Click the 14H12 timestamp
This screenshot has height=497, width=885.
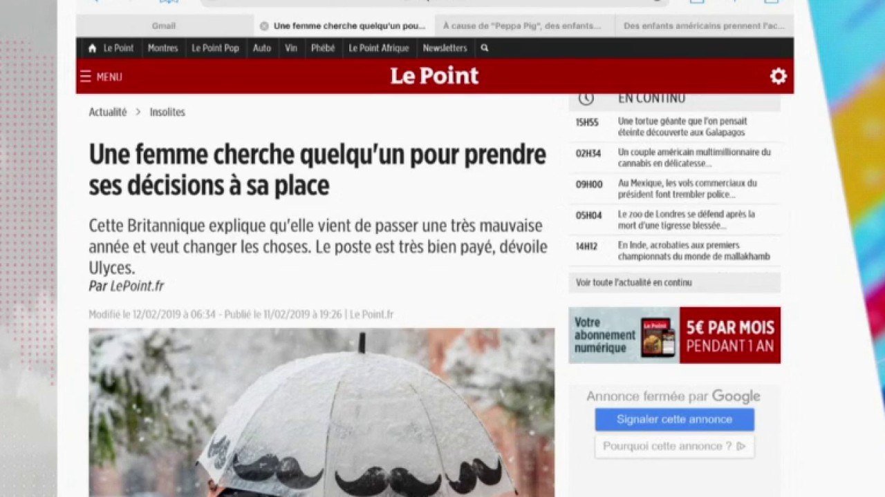click(x=586, y=246)
